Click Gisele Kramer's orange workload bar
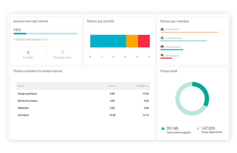 tap(189, 32)
